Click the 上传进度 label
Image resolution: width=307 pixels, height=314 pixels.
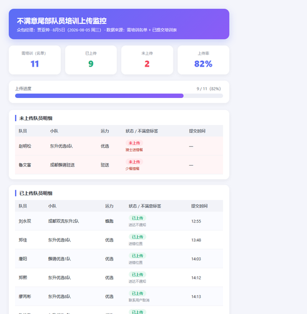click(23, 89)
